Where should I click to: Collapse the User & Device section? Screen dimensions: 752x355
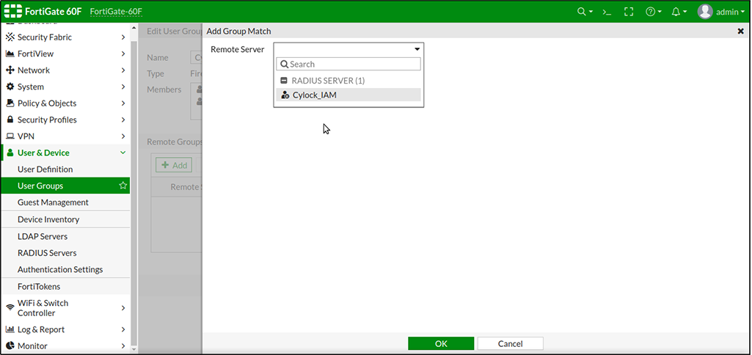(65, 153)
